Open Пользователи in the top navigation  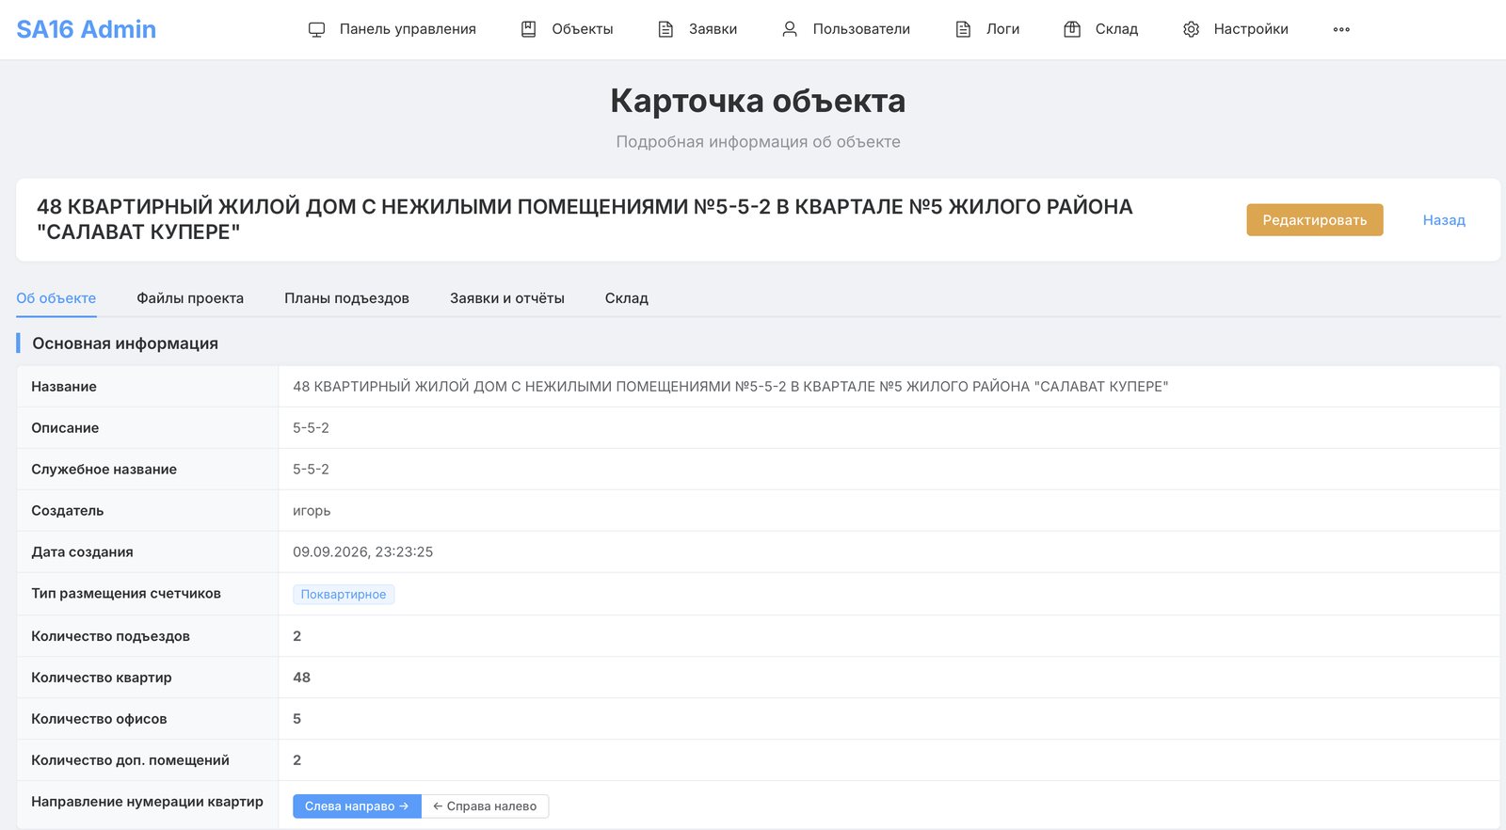pyautogui.click(x=861, y=29)
